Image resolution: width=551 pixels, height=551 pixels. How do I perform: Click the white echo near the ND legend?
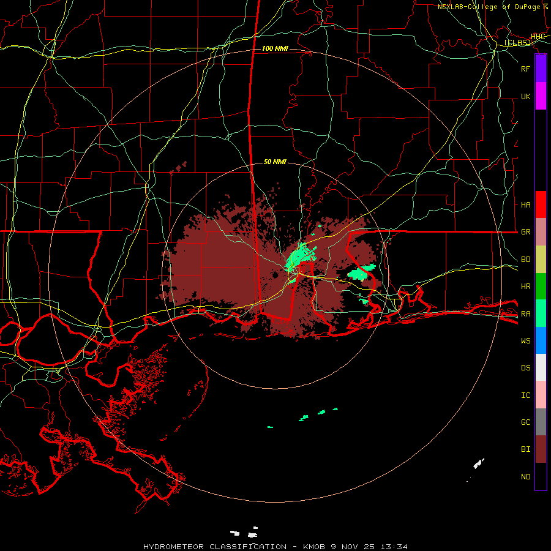click(x=478, y=464)
